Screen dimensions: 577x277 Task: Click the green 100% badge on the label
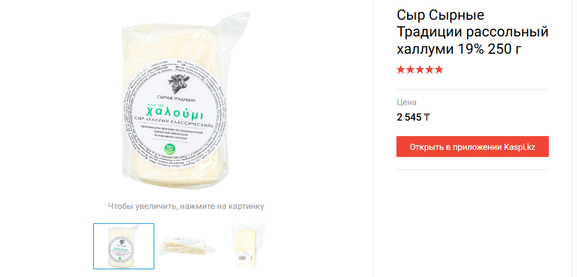170,149
